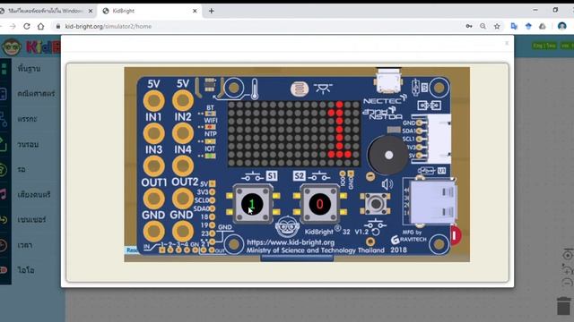Close the KidBright browser tab
The width and height of the screenshot is (574, 322).
tap(195, 11)
